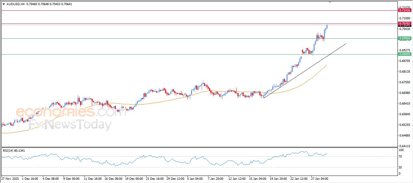Click the red 0.70702 resistance price tag
The image size is (413, 183).
tap(405, 24)
